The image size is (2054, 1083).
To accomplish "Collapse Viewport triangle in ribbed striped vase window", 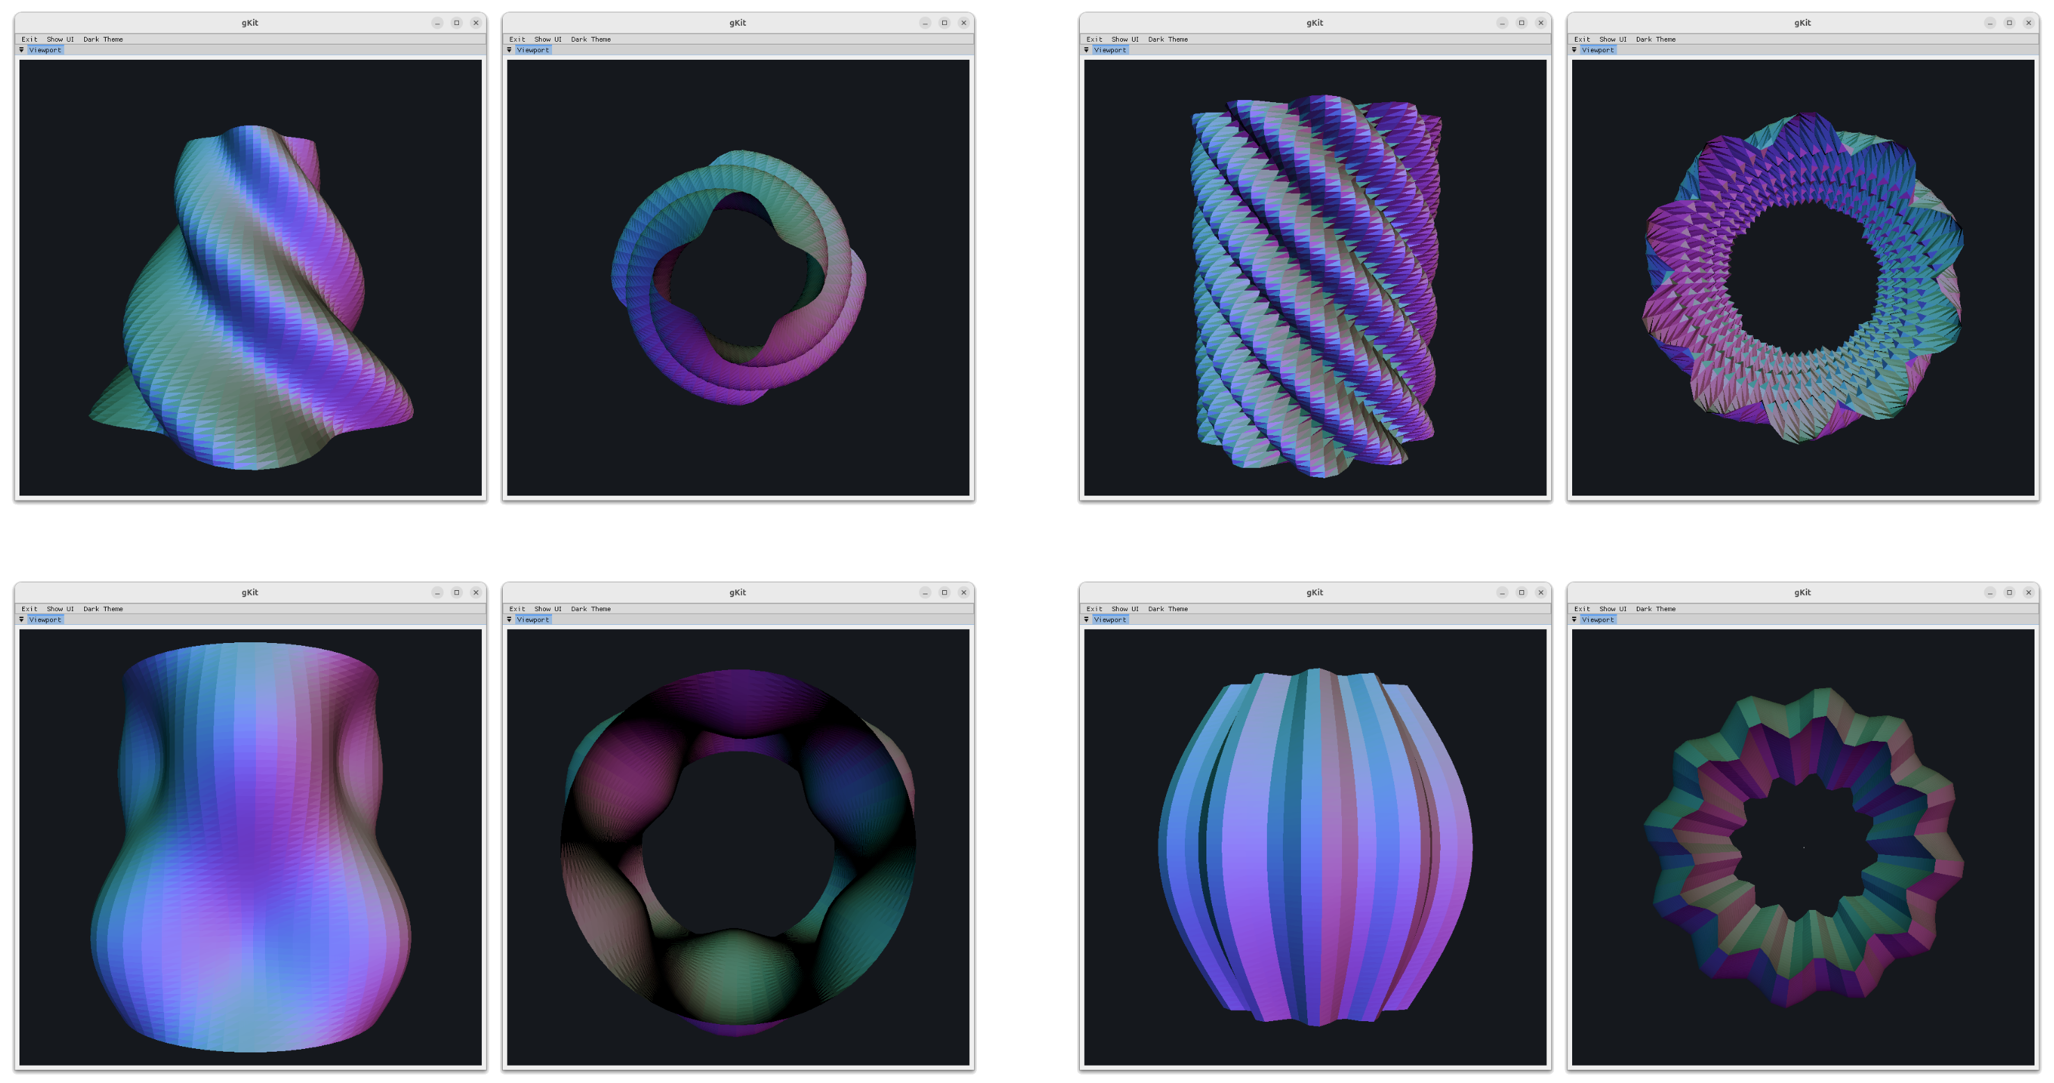I will [x=1087, y=619].
